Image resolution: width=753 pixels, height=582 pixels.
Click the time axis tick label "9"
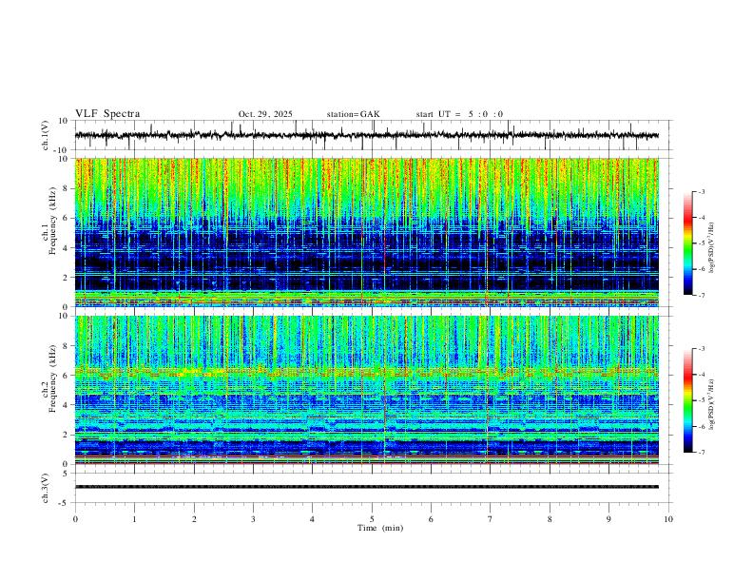[608, 519]
